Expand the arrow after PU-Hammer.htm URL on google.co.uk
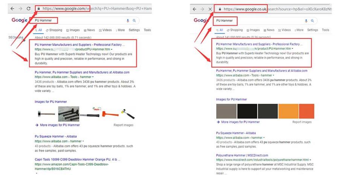This screenshot has width=339, height=175. 293,49
